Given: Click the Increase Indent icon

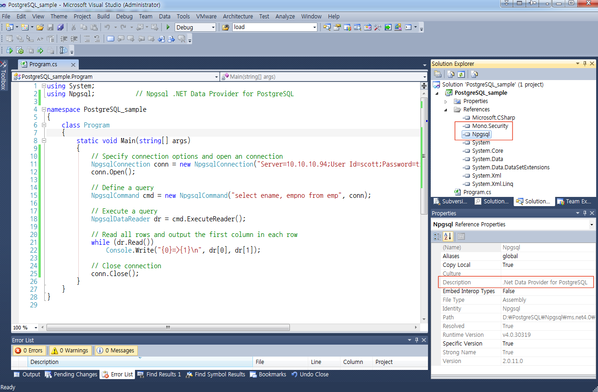Looking at the screenshot, I should pyautogui.click(x=74, y=39).
